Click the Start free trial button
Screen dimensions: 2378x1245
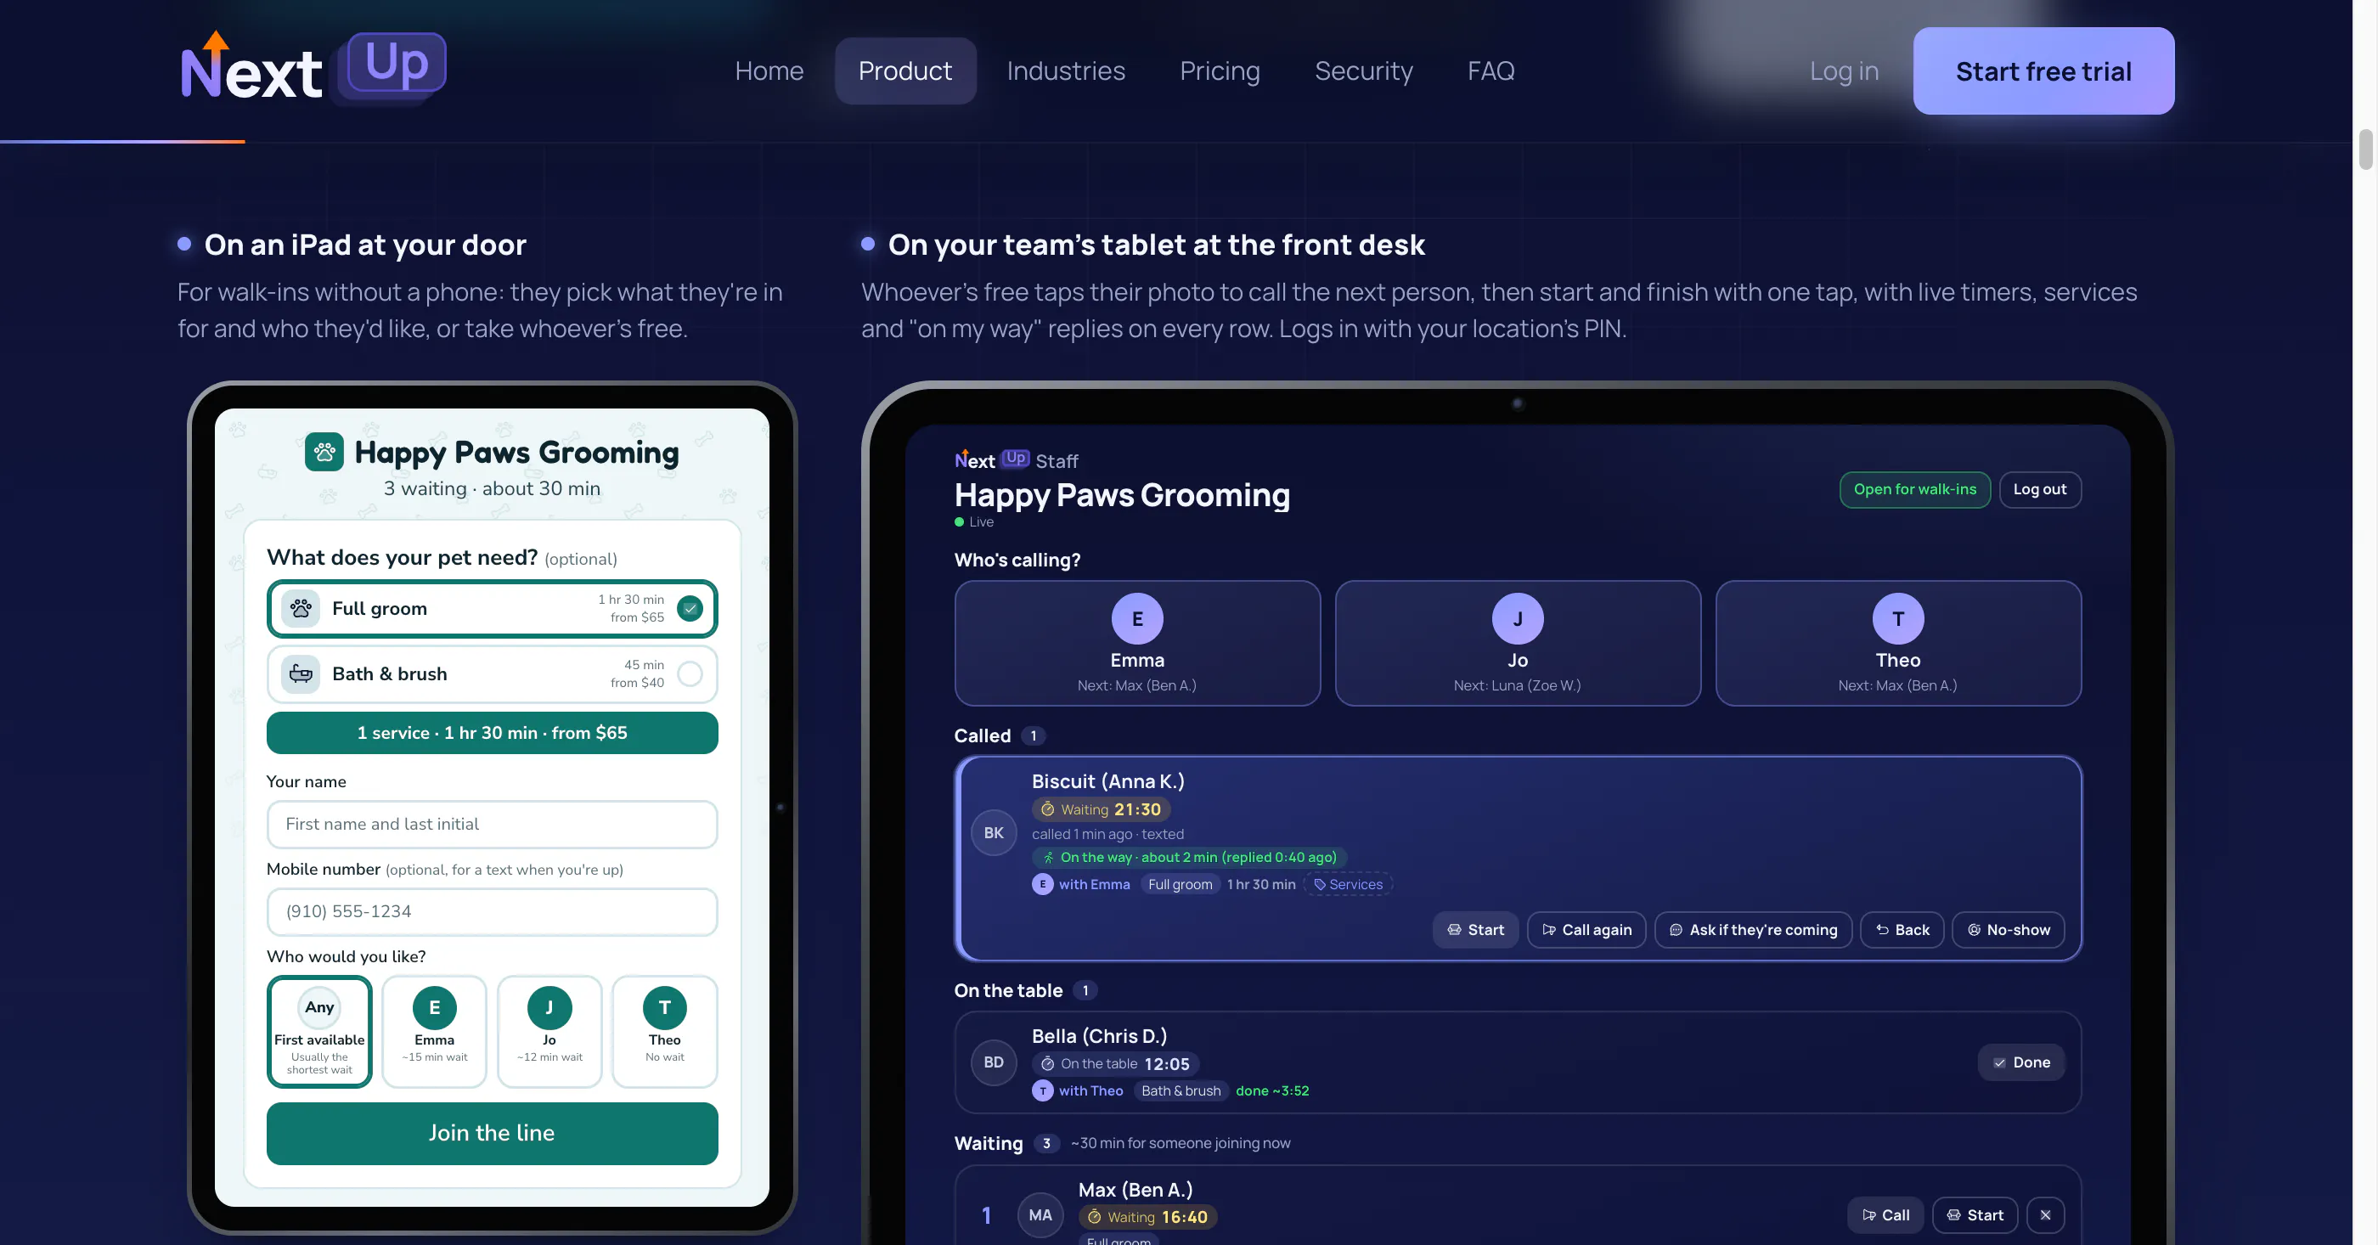pos(2043,71)
